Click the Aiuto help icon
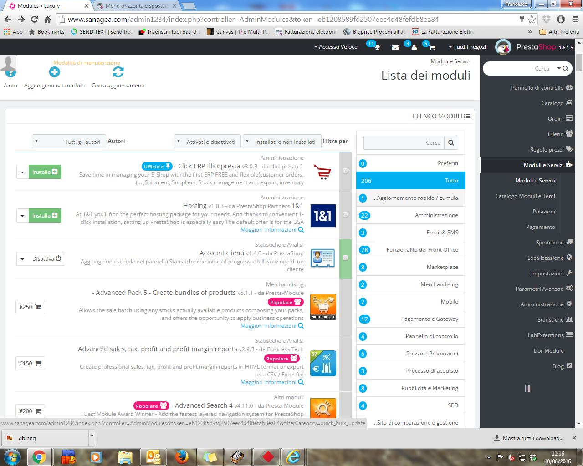Image resolution: width=583 pixels, height=466 pixels. coord(10,72)
